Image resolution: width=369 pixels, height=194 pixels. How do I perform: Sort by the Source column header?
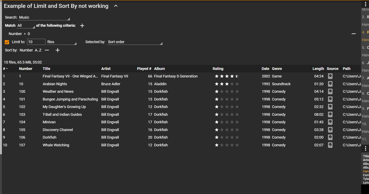[332, 69]
